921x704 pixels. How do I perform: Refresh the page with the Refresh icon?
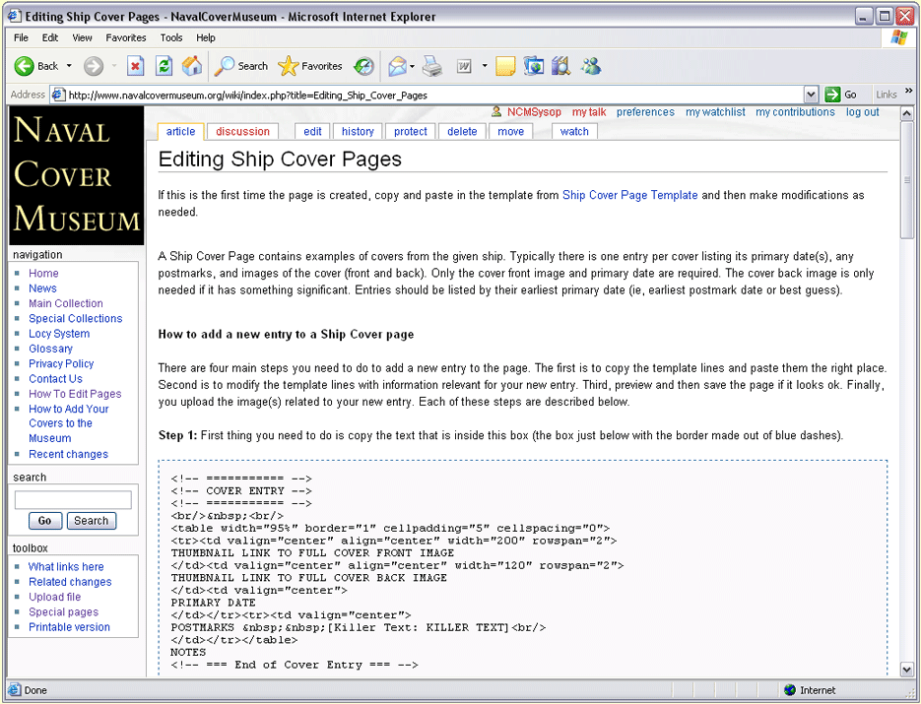pos(164,66)
